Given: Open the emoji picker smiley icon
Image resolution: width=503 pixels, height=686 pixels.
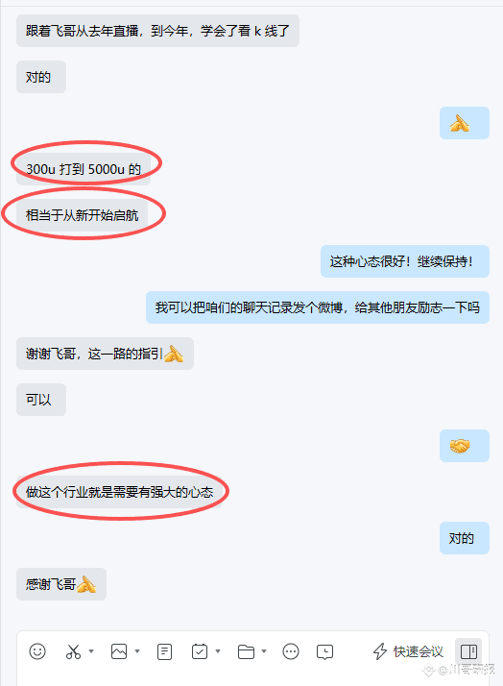Looking at the screenshot, I should tap(37, 651).
